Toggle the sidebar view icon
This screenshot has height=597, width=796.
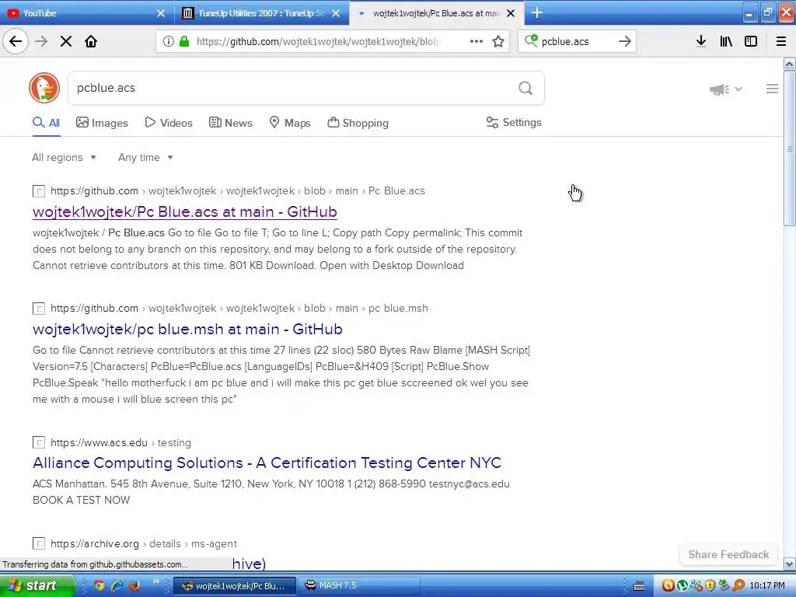751,41
